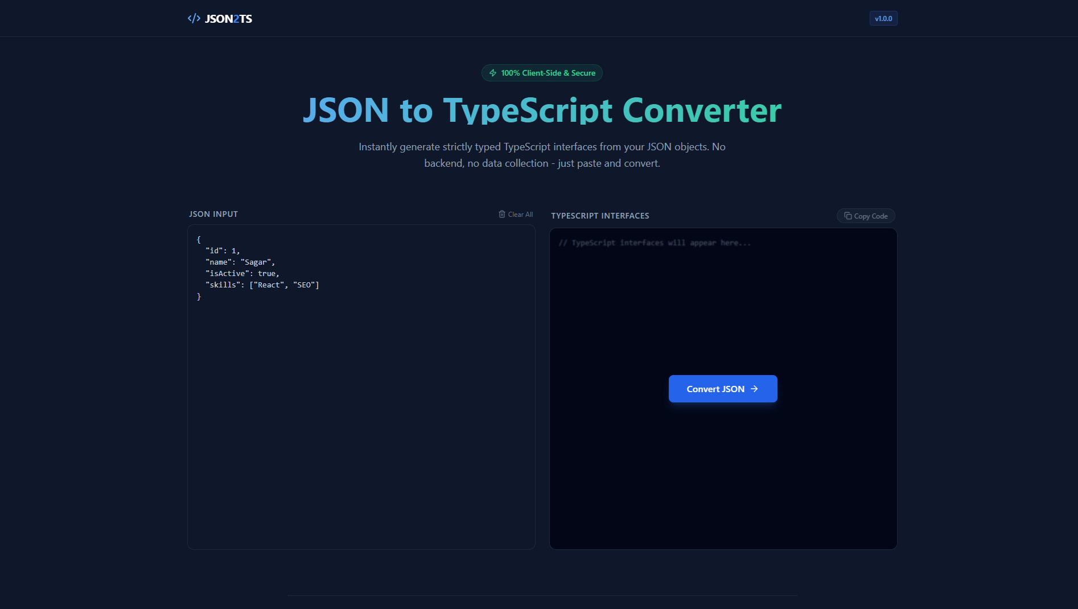Click the code brackets logo icon
Viewport: 1078px width, 609px height.
pos(194,18)
